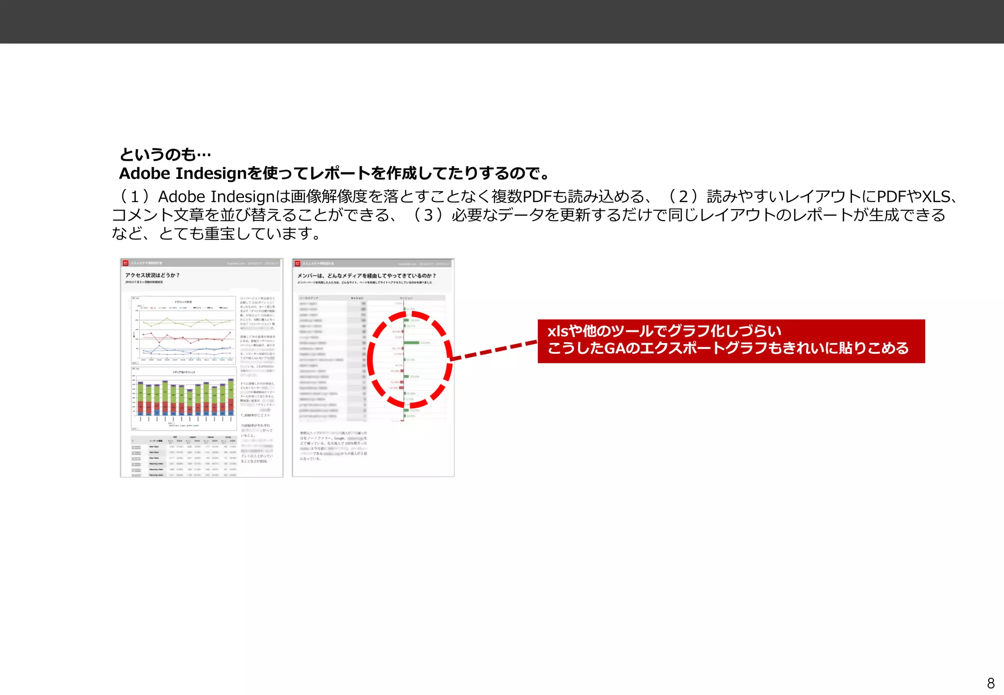Click the access status report thumbnail

tap(201, 368)
